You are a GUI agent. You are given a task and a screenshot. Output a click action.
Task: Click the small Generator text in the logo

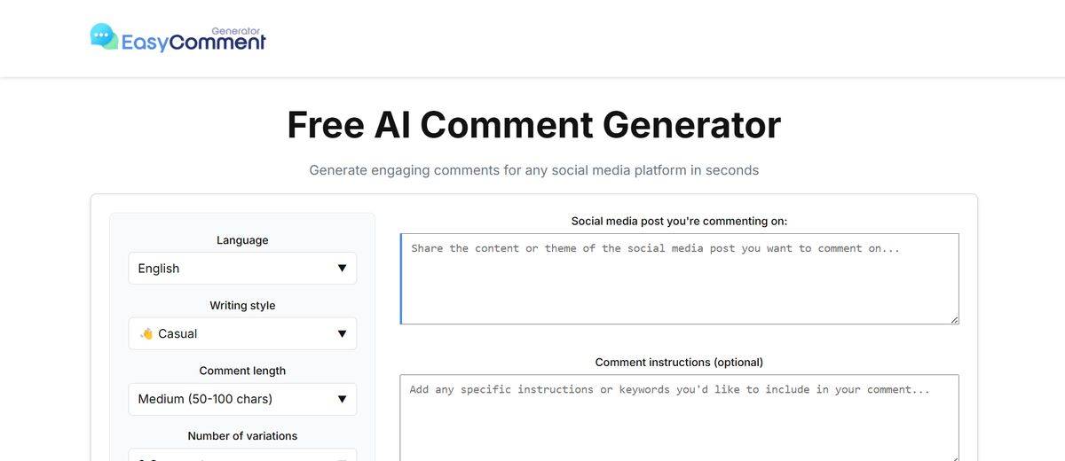(235, 30)
